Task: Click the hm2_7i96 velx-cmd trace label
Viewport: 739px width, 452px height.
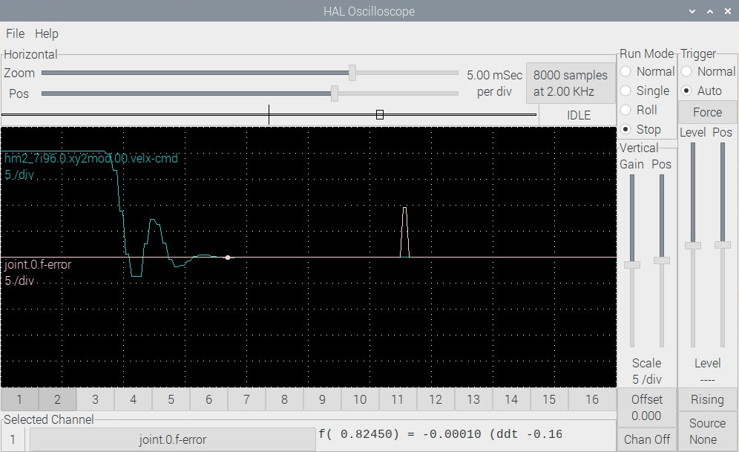Action: 91,158
